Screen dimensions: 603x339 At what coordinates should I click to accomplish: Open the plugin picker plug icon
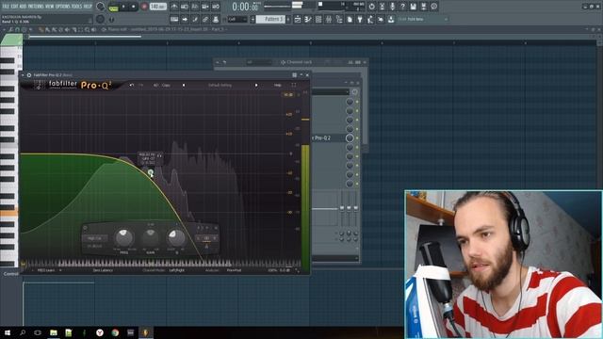pos(360,19)
